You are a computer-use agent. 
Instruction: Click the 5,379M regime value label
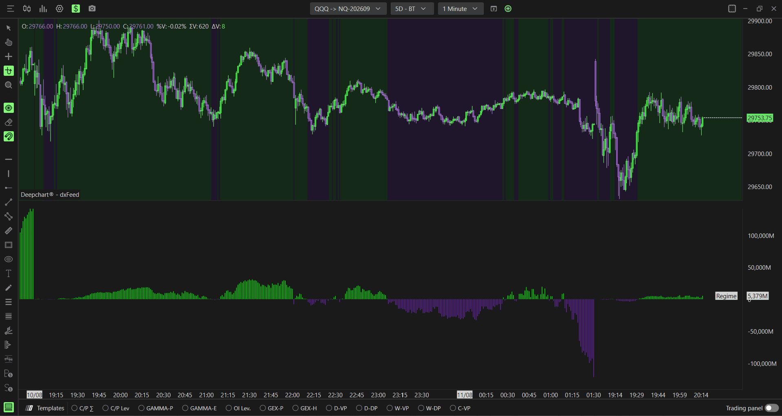point(758,296)
